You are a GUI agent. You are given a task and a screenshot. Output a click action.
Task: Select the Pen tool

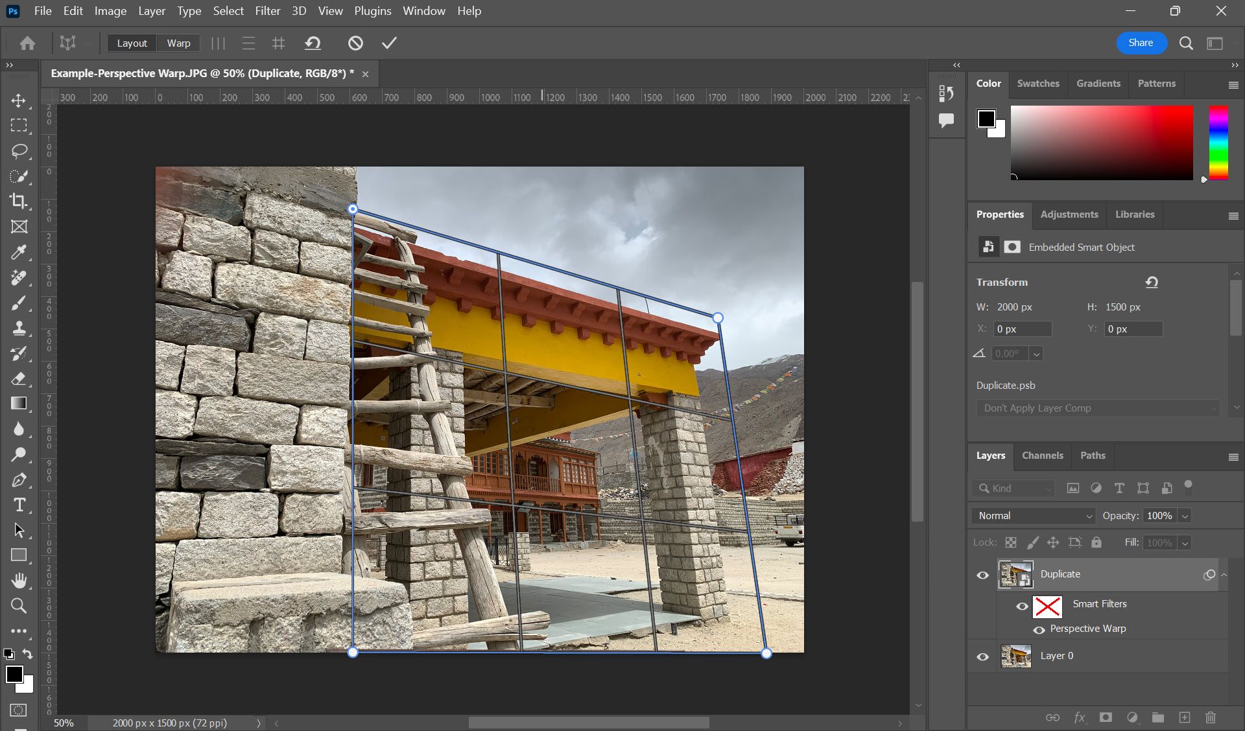click(x=19, y=480)
